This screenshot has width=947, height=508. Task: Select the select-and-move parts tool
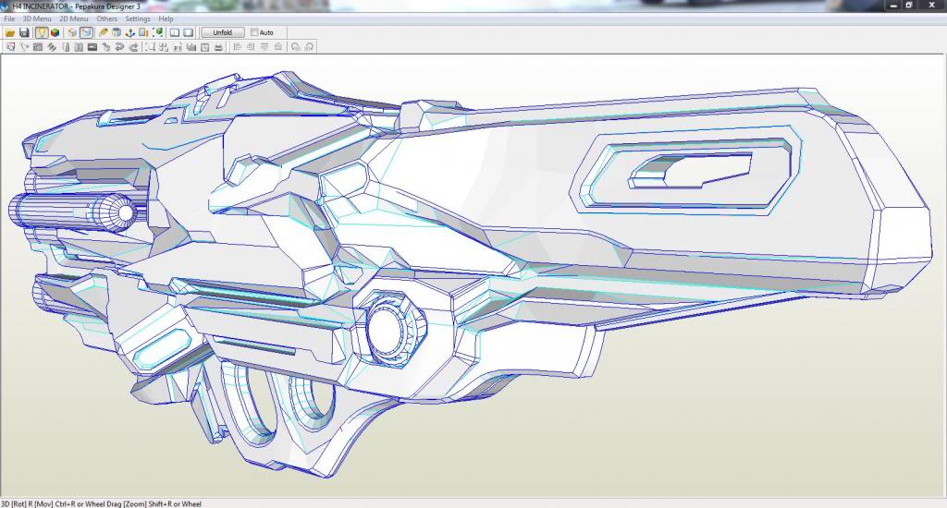(x=10, y=47)
